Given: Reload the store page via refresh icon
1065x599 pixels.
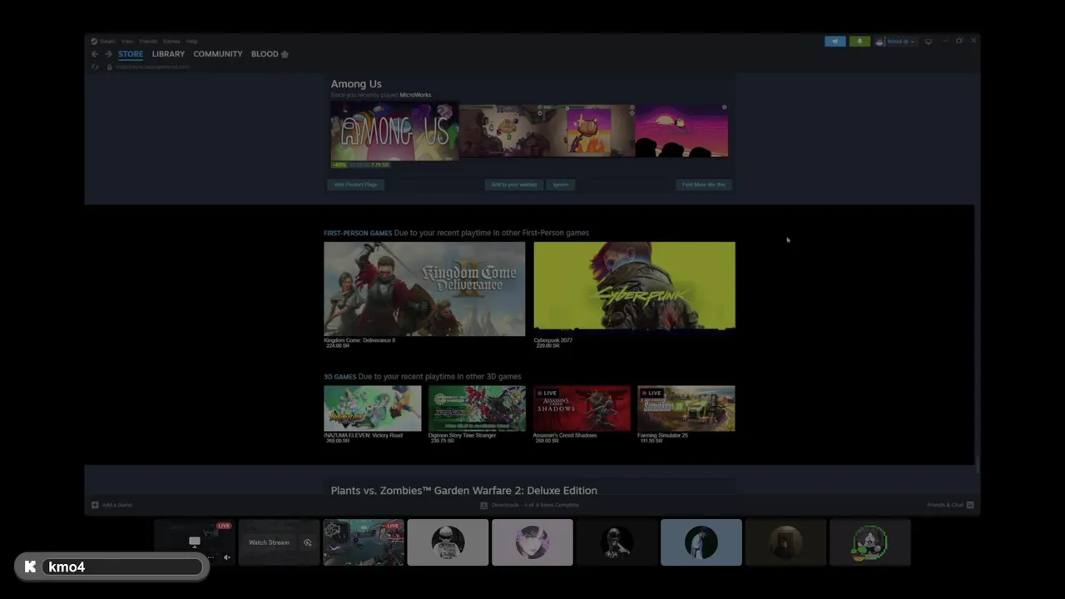Looking at the screenshot, I should pyautogui.click(x=95, y=67).
